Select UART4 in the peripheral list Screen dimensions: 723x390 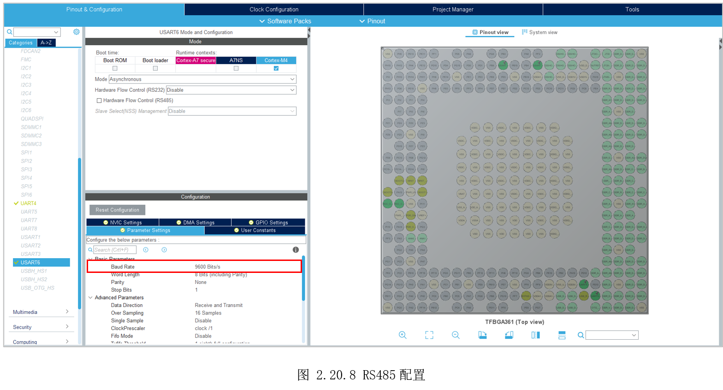click(28, 203)
